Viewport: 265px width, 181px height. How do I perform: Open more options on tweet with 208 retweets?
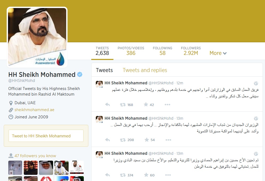[x=168, y=140]
